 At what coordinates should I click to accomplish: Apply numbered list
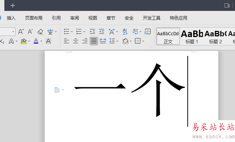(79, 32)
